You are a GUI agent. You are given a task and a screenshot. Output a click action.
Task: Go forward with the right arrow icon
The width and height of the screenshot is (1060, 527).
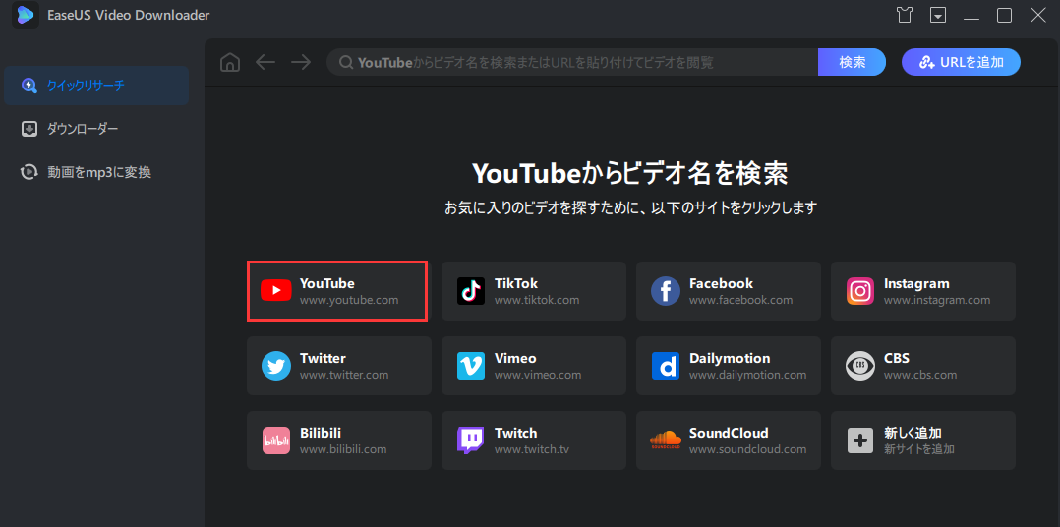tap(301, 62)
